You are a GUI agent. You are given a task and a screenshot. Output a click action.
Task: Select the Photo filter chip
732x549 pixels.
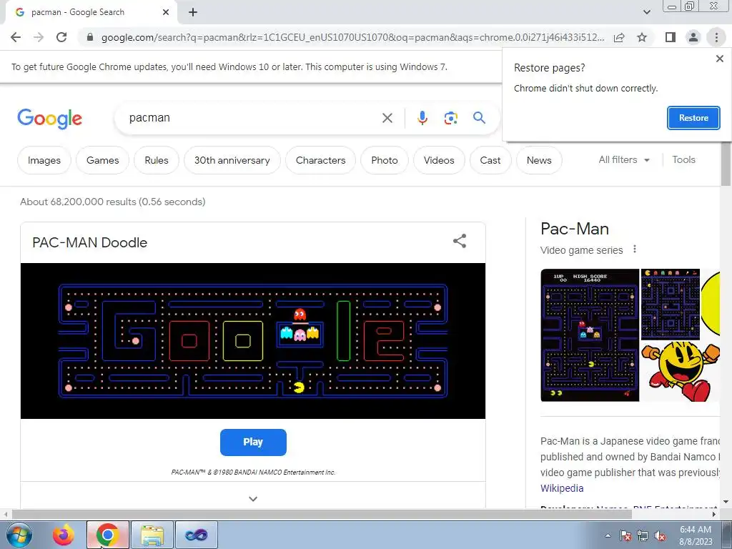click(x=384, y=160)
